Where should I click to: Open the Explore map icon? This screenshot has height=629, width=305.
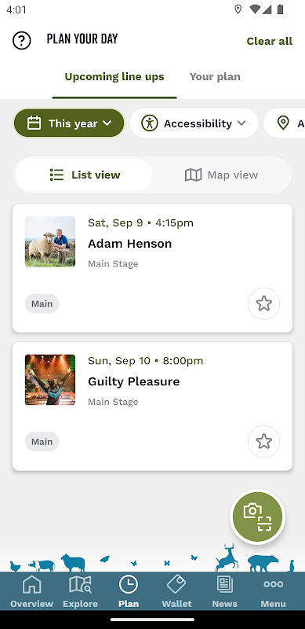[x=80, y=584]
